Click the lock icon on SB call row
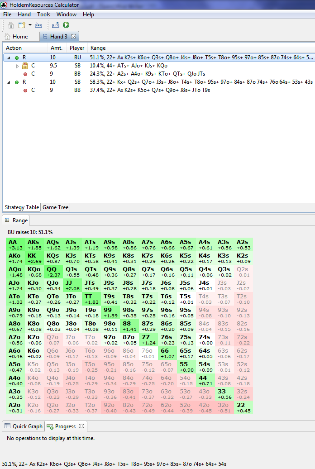This screenshot has height=469, width=315. point(25,66)
